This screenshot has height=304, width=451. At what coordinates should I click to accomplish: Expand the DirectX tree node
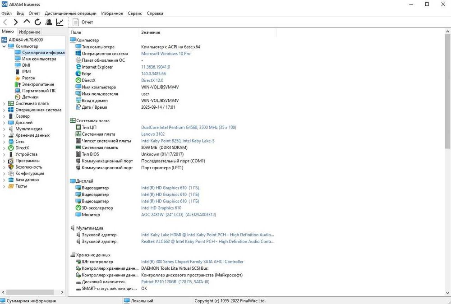(x=4, y=148)
